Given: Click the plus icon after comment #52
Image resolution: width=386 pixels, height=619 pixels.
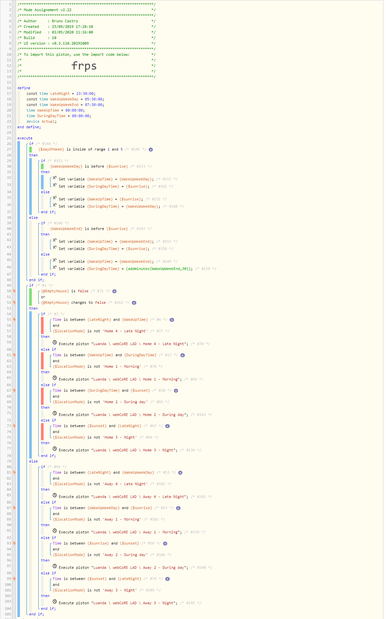Looking at the screenshot, I should [180, 473].
